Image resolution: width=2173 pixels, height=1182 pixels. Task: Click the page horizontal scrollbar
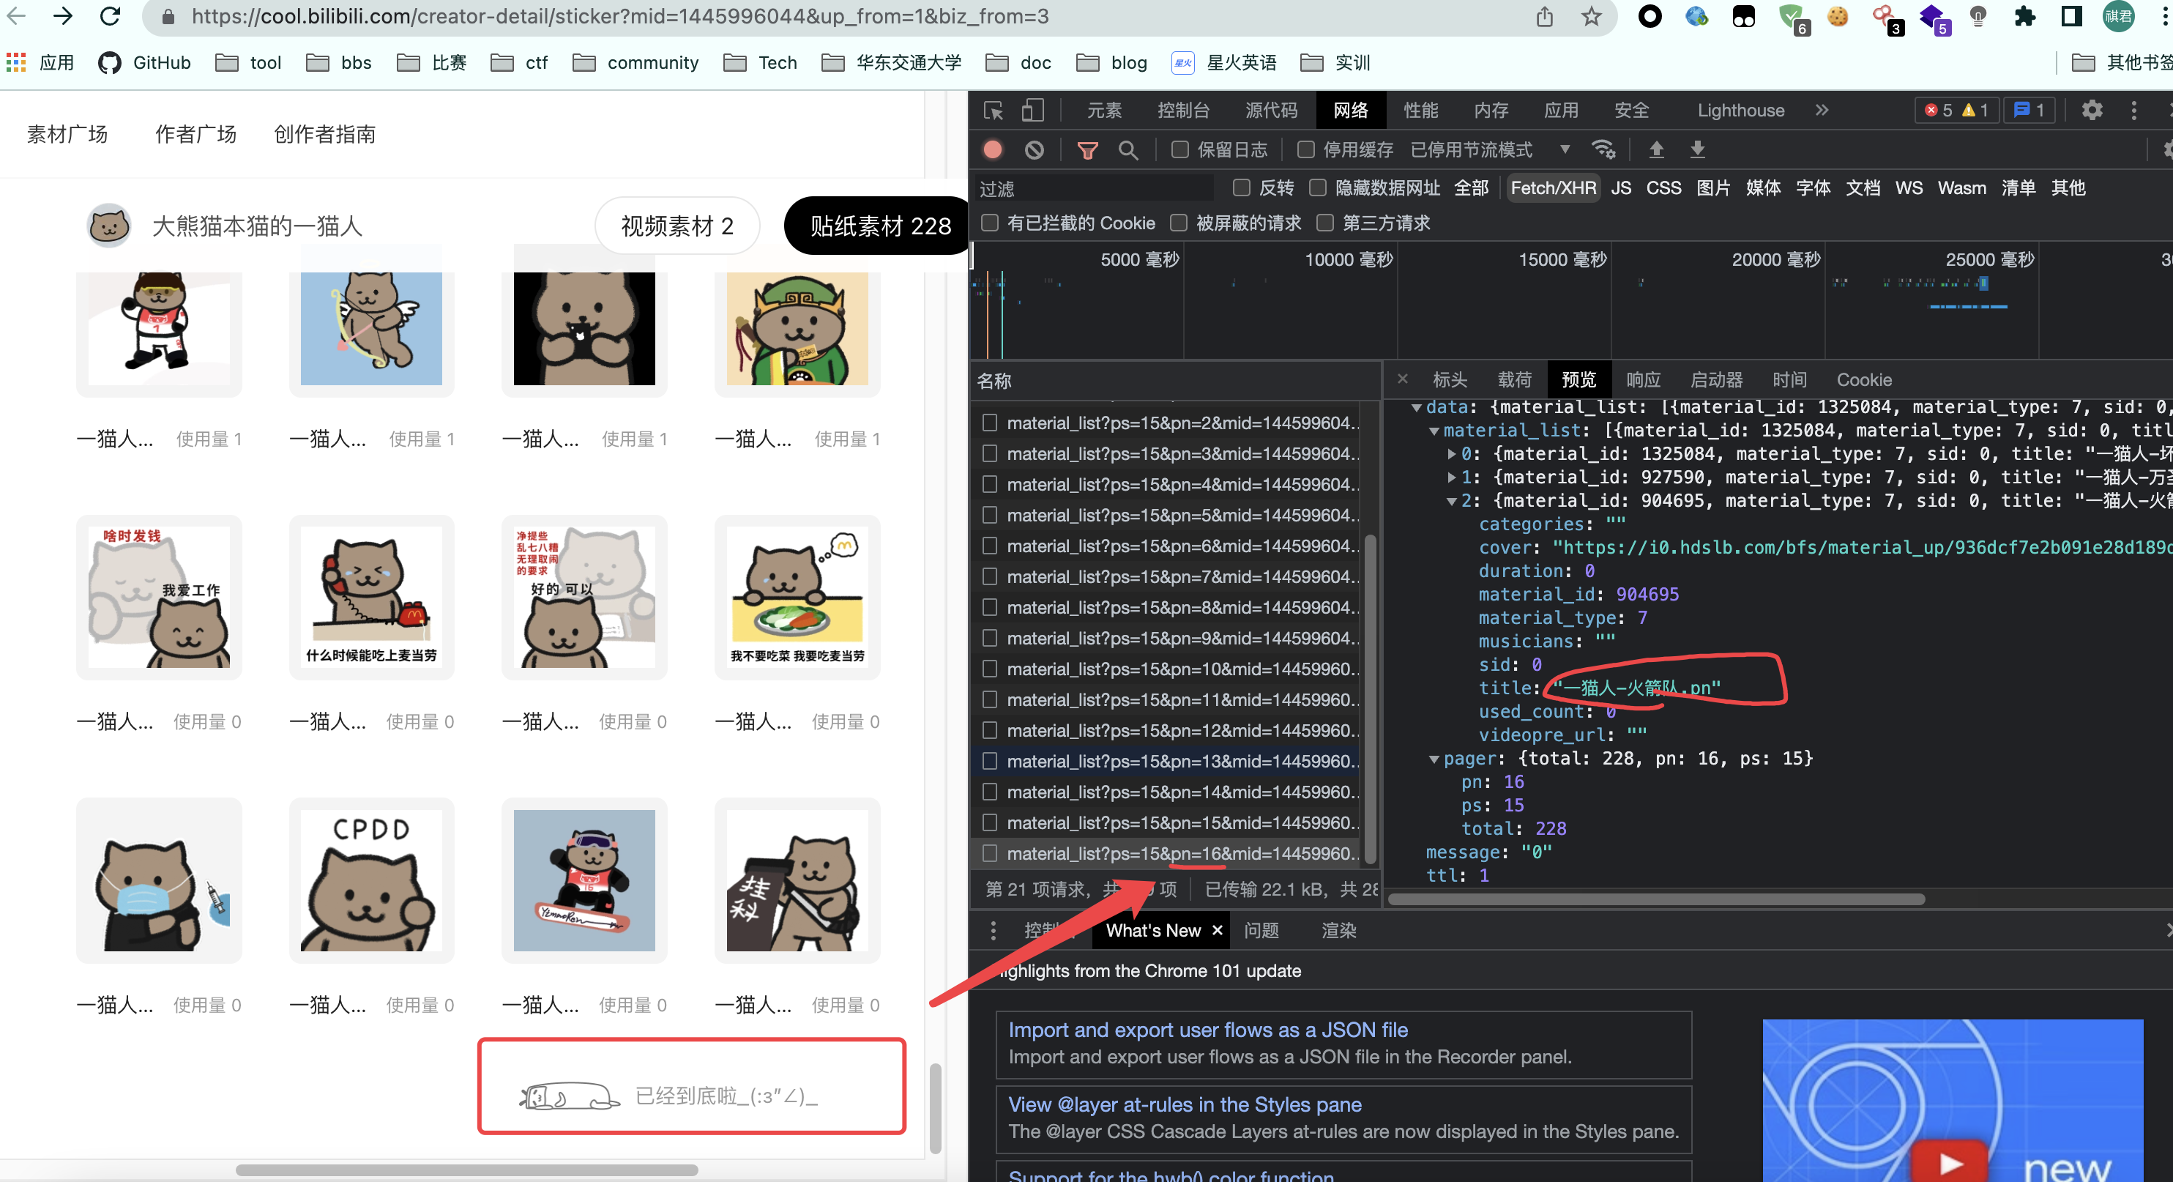tap(466, 1170)
